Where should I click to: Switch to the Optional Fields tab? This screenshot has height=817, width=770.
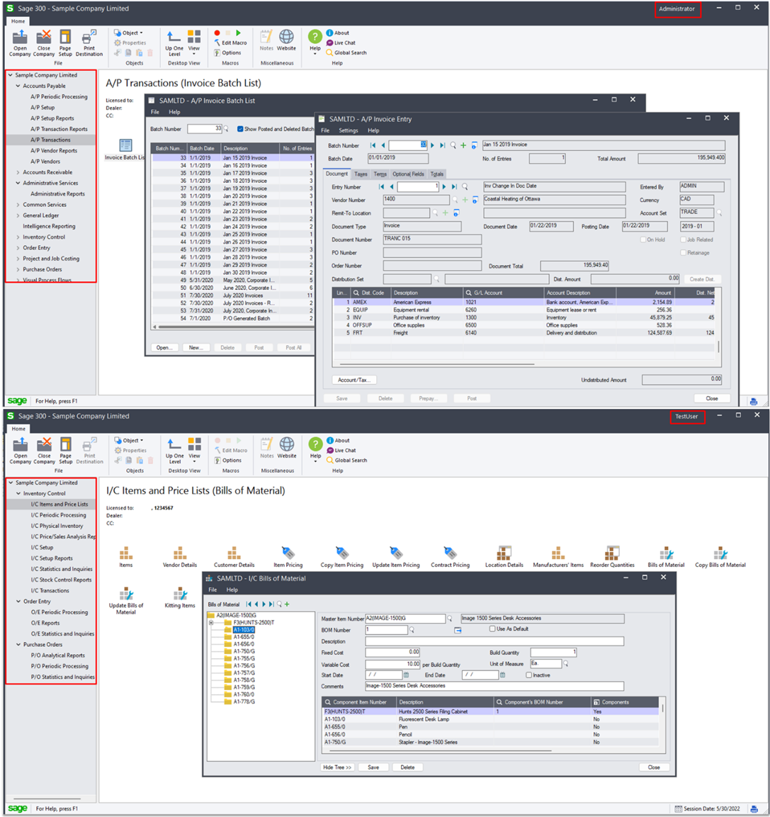click(408, 174)
